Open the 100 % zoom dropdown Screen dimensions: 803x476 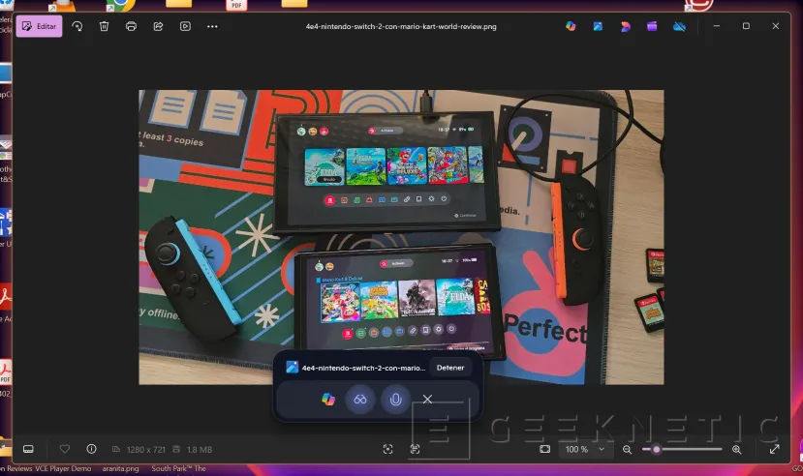click(585, 449)
